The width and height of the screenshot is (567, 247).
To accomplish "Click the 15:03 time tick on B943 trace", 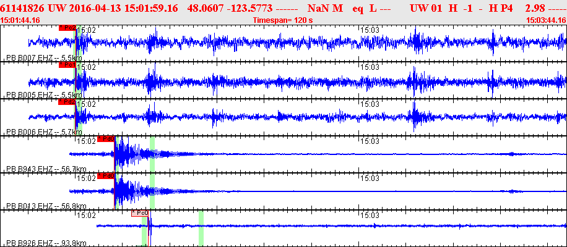I will pyautogui.click(x=370, y=141).
